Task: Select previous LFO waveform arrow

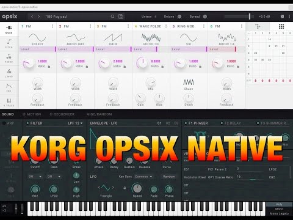Action: point(99,188)
